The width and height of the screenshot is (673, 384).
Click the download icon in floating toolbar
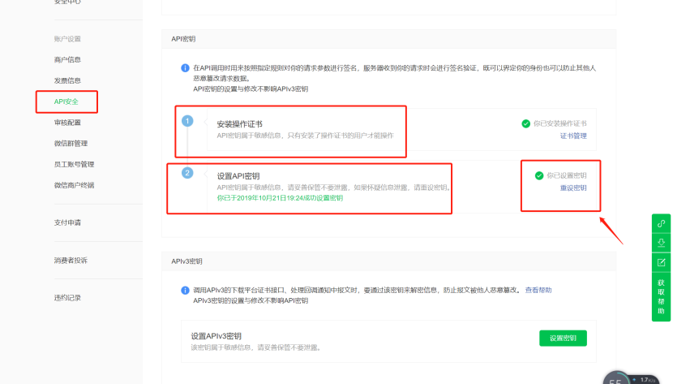[x=662, y=243]
